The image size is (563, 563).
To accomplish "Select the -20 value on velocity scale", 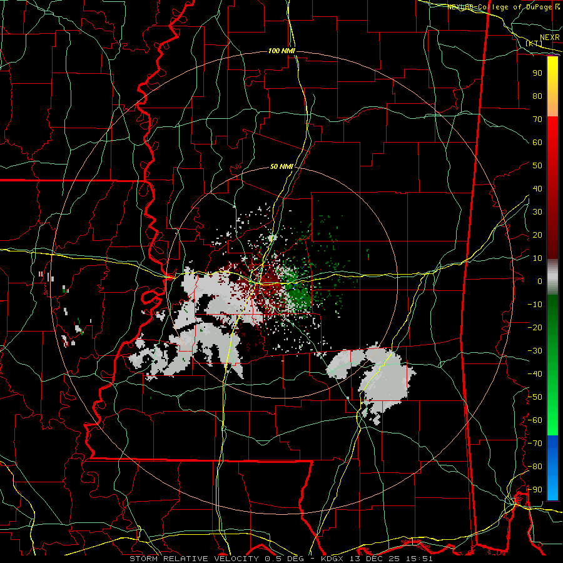I will tap(535, 328).
